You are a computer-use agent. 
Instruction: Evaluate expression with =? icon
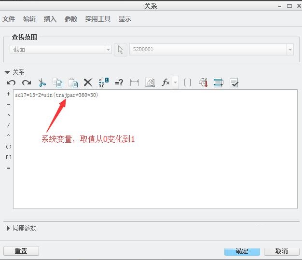pyautogui.click(x=119, y=83)
